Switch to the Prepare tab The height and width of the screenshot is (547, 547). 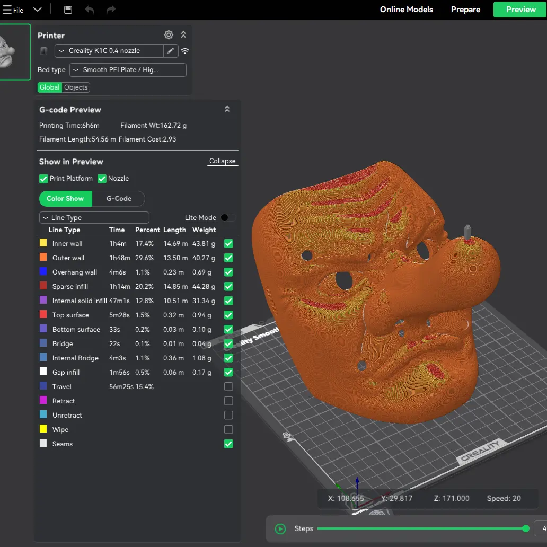click(465, 10)
